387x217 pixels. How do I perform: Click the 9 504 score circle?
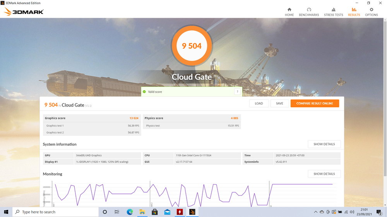click(192, 46)
